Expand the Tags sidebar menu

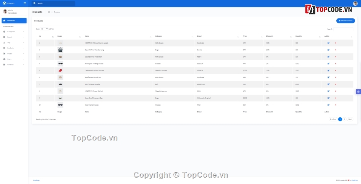click(x=14, y=43)
